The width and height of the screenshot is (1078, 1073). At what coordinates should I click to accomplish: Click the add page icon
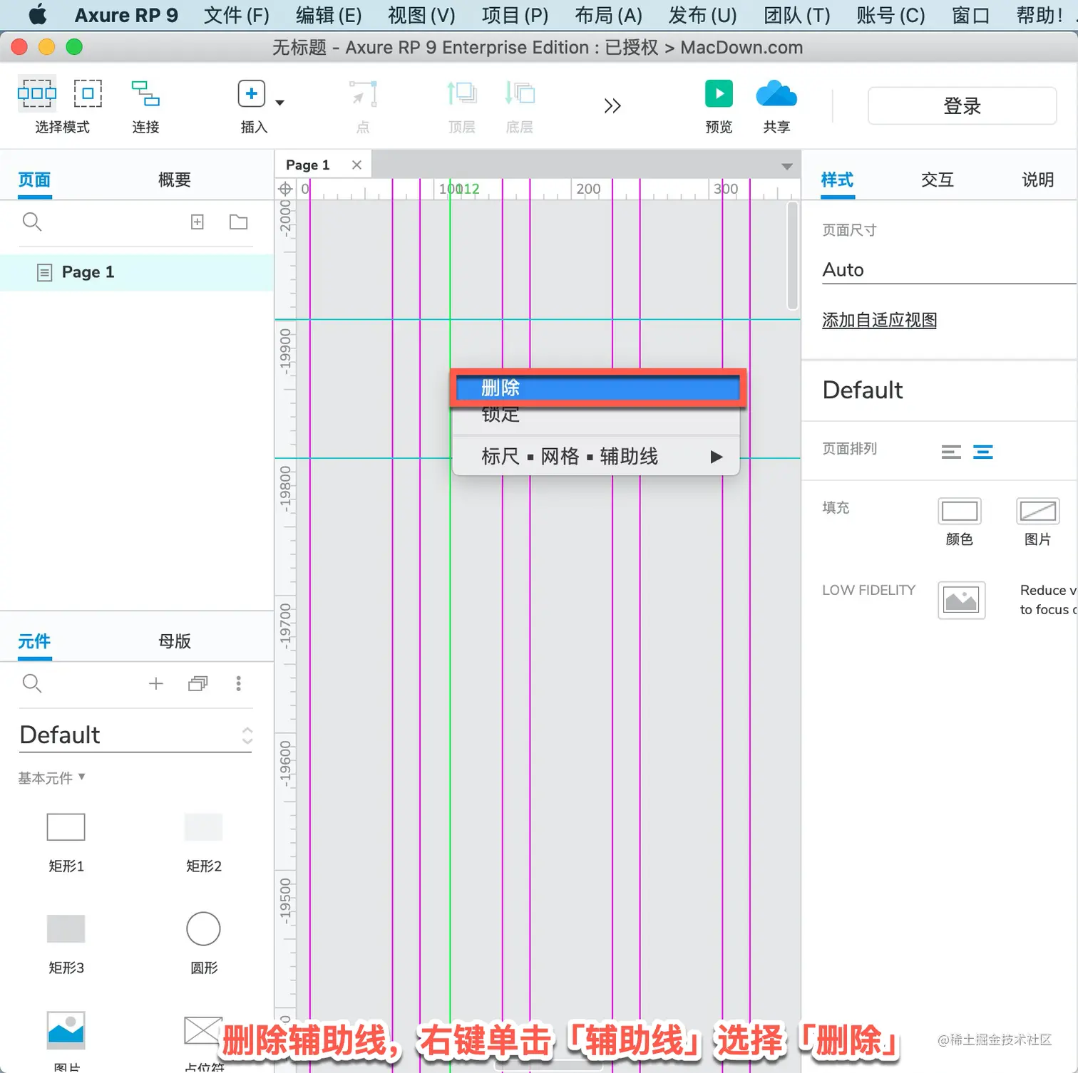[197, 222]
